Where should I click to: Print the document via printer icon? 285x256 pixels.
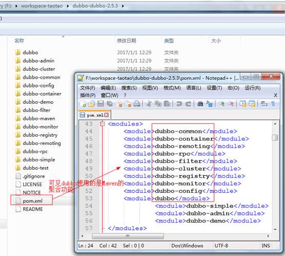click(137, 104)
